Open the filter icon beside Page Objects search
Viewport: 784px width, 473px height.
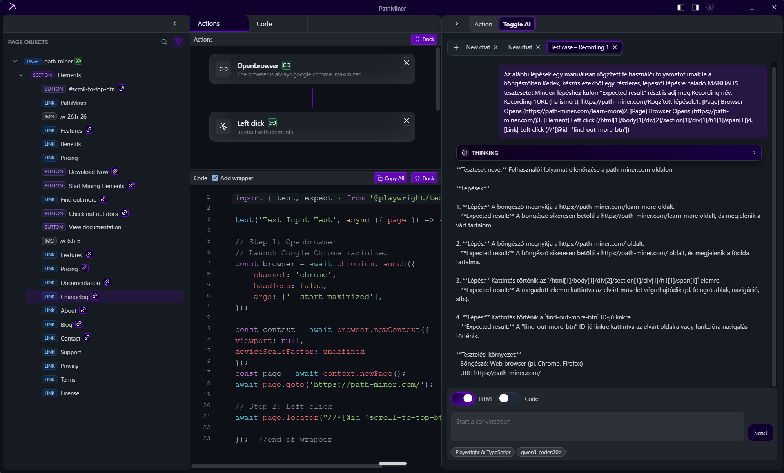pyautogui.click(x=178, y=42)
